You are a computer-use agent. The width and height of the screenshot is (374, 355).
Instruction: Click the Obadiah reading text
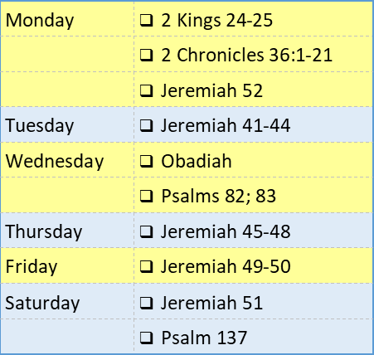tap(197, 161)
